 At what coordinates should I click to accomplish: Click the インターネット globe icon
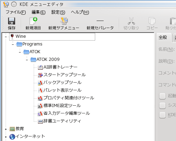tap(12, 137)
